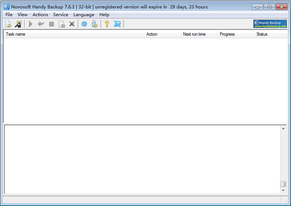The height and width of the screenshot is (206, 291).
Task: Open task properties document icon
Action: click(62, 24)
